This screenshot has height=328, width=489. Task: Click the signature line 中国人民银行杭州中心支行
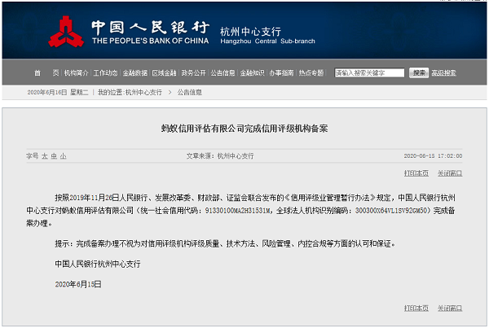pyautogui.click(x=98, y=265)
